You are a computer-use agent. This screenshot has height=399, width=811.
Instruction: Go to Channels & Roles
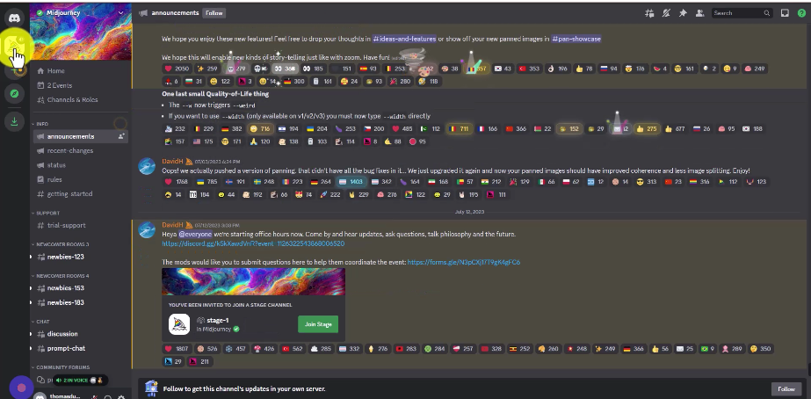(x=72, y=99)
